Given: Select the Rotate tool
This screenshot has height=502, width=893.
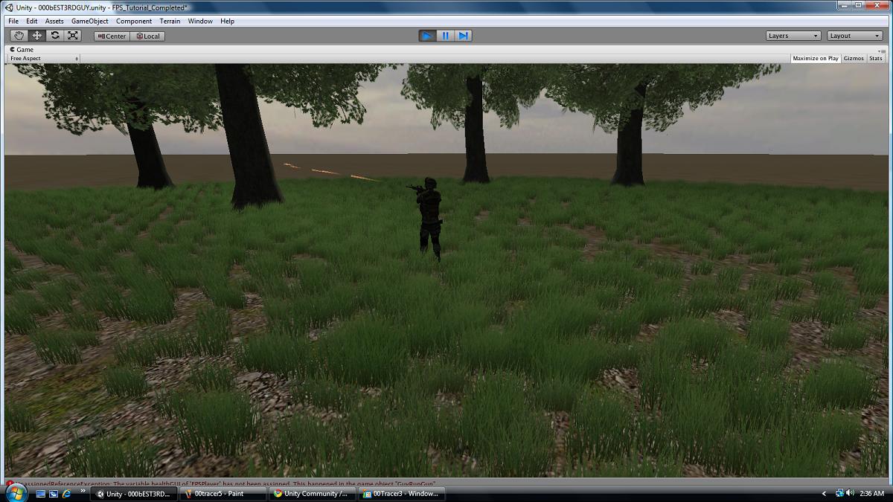Looking at the screenshot, I should 54,35.
